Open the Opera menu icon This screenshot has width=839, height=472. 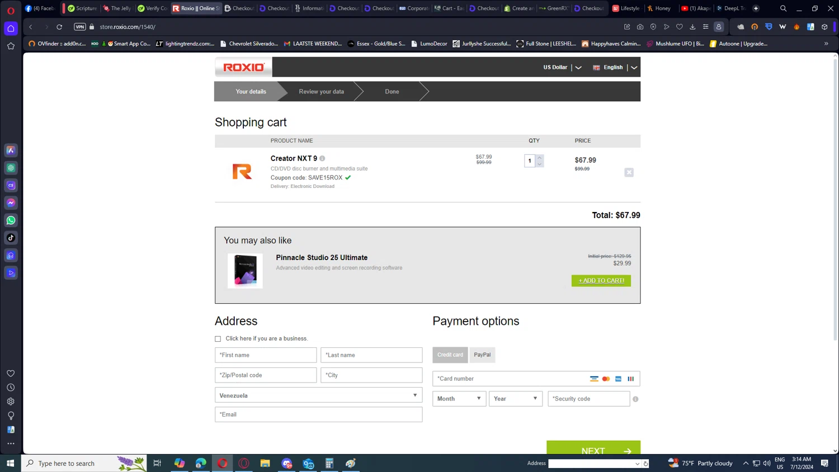point(11,11)
